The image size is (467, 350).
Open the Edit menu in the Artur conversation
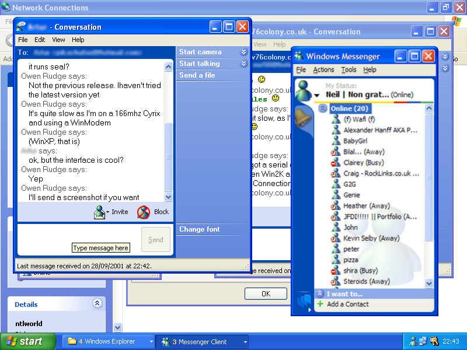coord(39,40)
